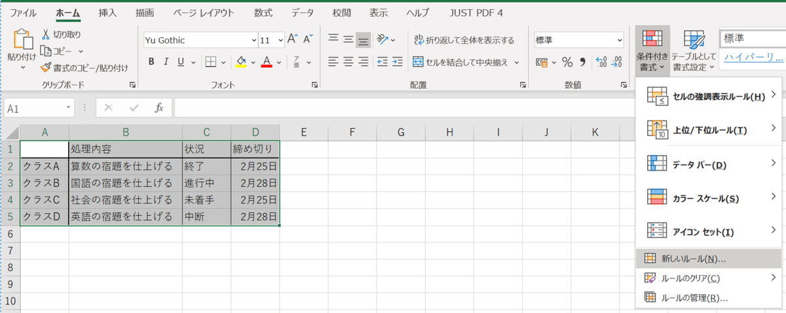Viewport: 786px width, 313px height.
Task: Apply comma style number format
Action: click(582, 62)
